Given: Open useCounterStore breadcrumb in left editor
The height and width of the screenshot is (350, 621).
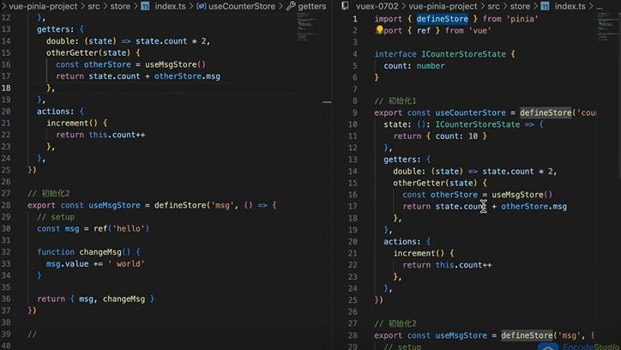Looking at the screenshot, I should (242, 6).
